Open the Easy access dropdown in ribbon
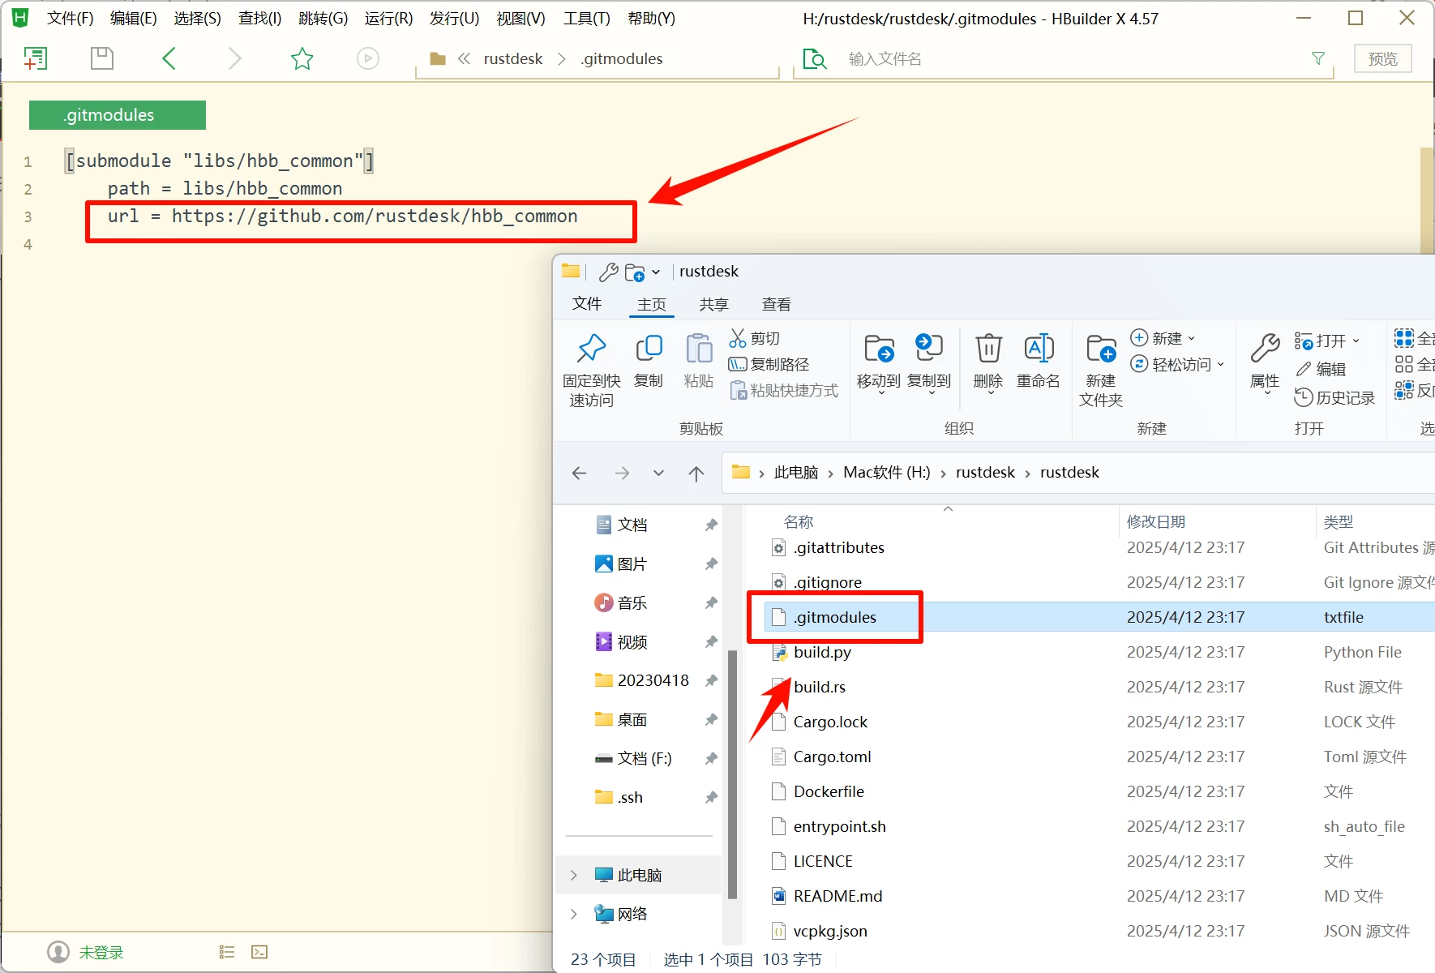 [x=1176, y=364]
